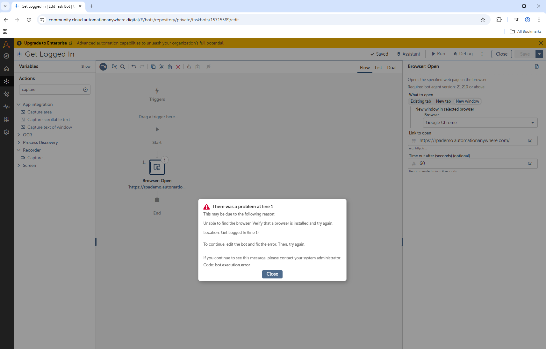
Task: Click the scissors cut icon
Action: pos(162,67)
